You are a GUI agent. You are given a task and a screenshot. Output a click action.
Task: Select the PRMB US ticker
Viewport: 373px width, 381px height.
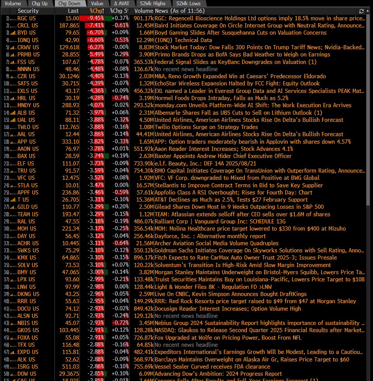(x=29, y=55)
